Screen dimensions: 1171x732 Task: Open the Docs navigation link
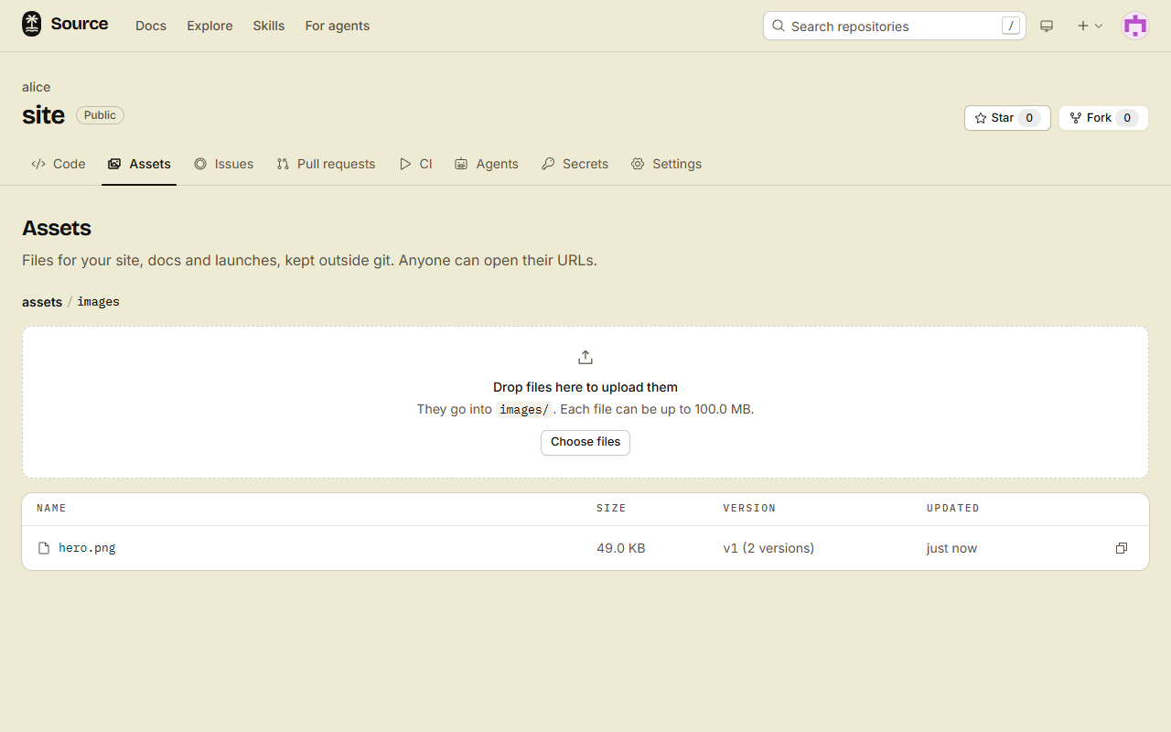[151, 26]
